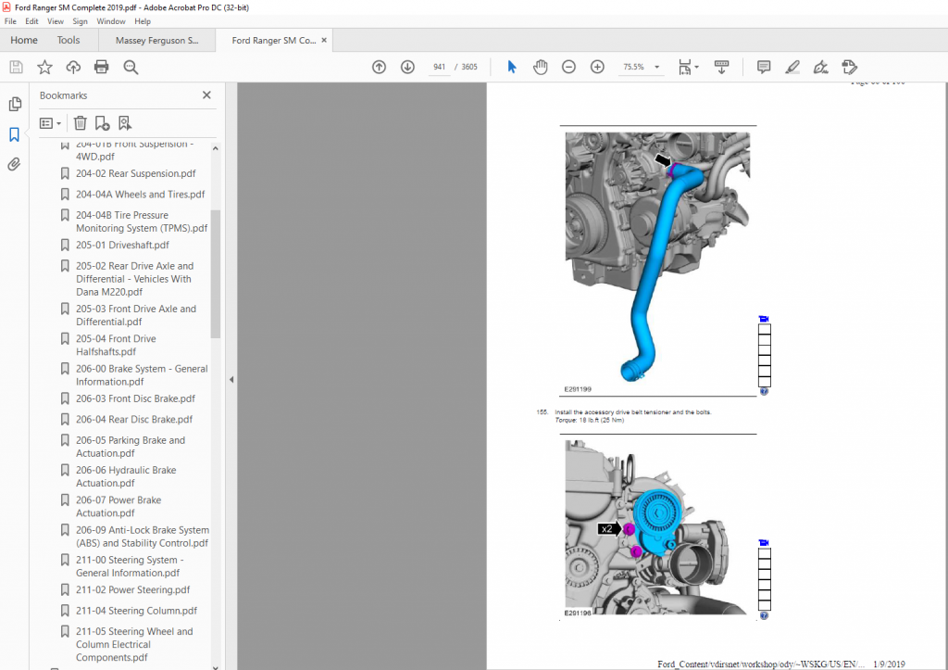Screen dimensions: 948x670
Task: Open bookmarks options dropdown menu
Action: [50, 123]
